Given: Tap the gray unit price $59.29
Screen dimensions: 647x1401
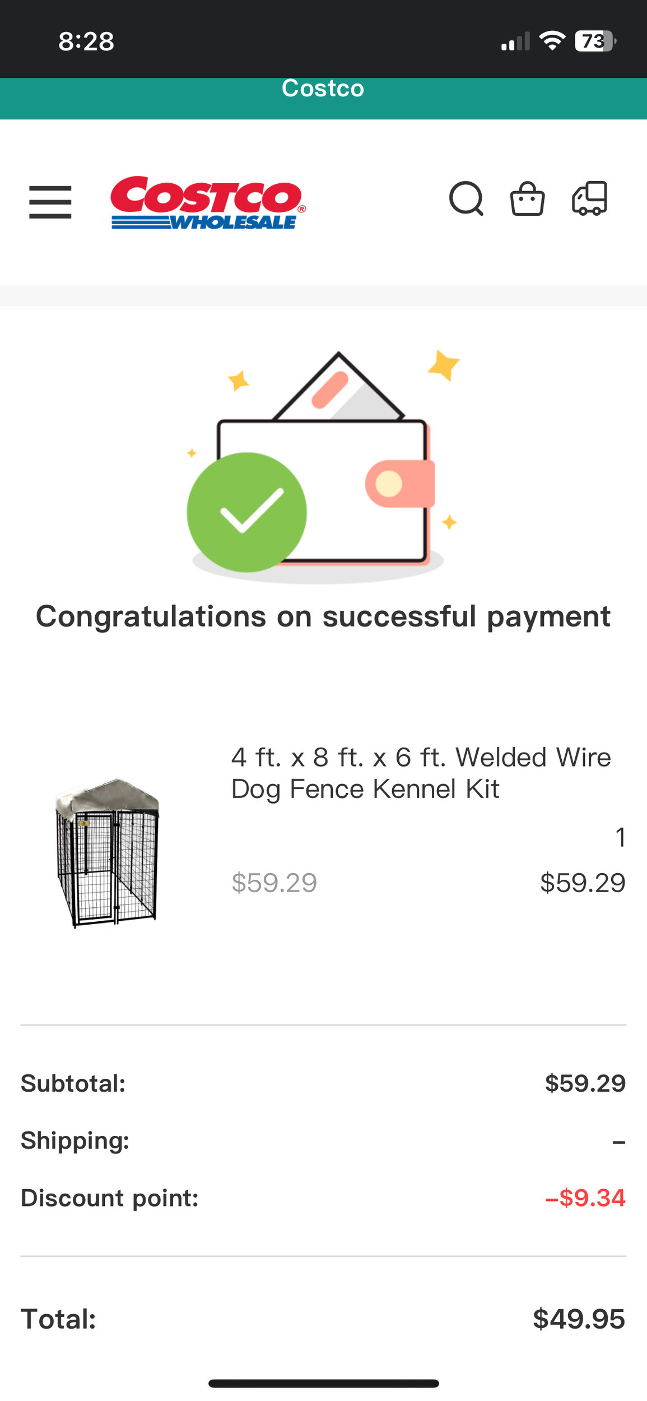Looking at the screenshot, I should coord(274,883).
